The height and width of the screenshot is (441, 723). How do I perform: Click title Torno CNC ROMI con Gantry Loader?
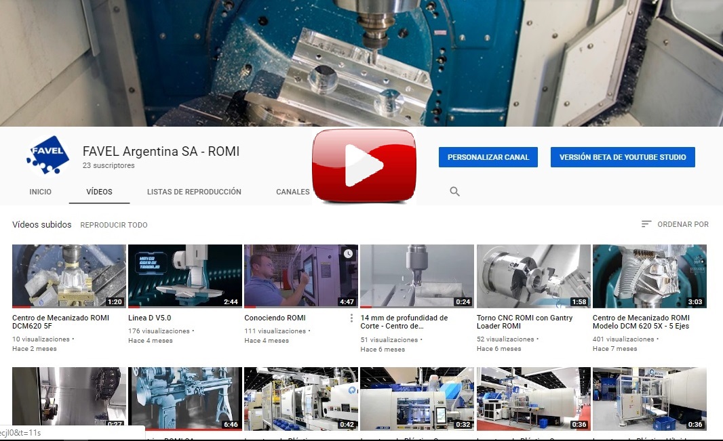[x=525, y=322]
